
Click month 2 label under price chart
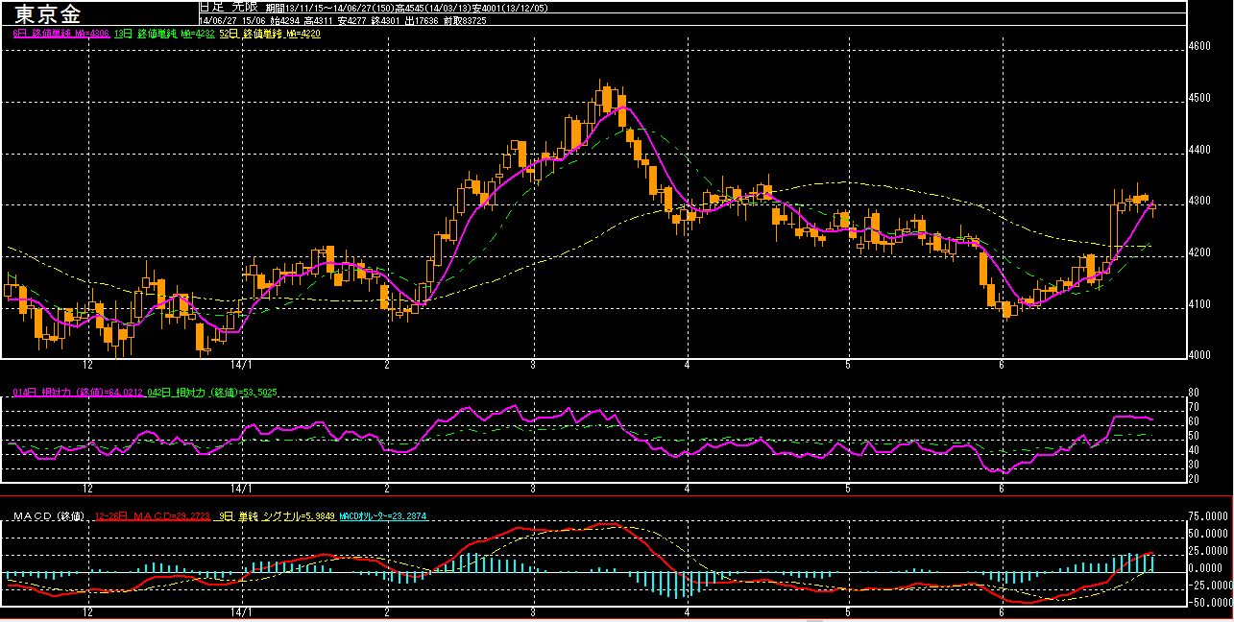point(386,366)
